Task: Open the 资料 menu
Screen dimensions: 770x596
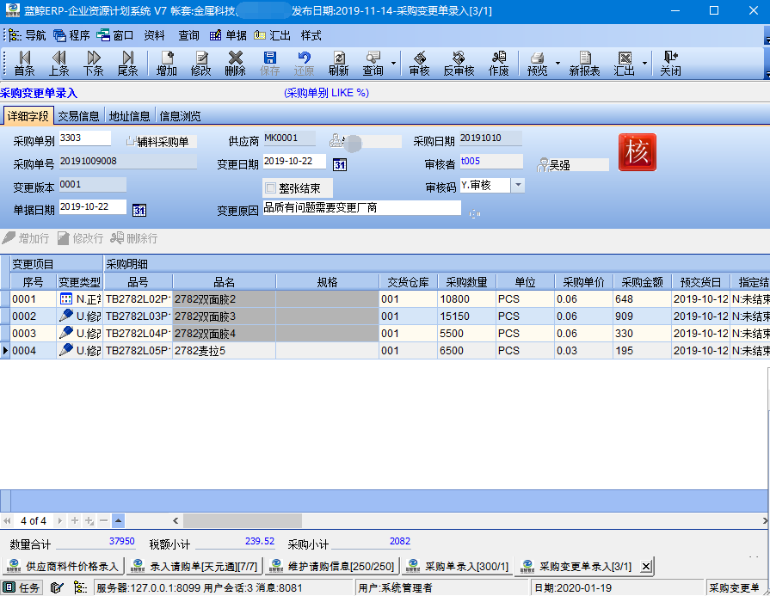Action: pyautogui.click(x=154, y=35)
